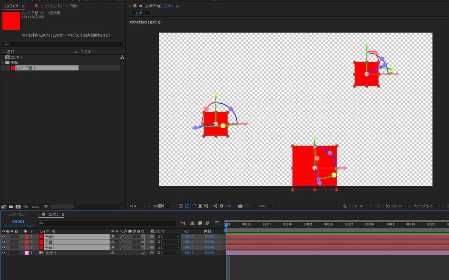Screen dimensions: 449x280
Task: Click the +0.0 exposure value
Action: coord(228,206)
